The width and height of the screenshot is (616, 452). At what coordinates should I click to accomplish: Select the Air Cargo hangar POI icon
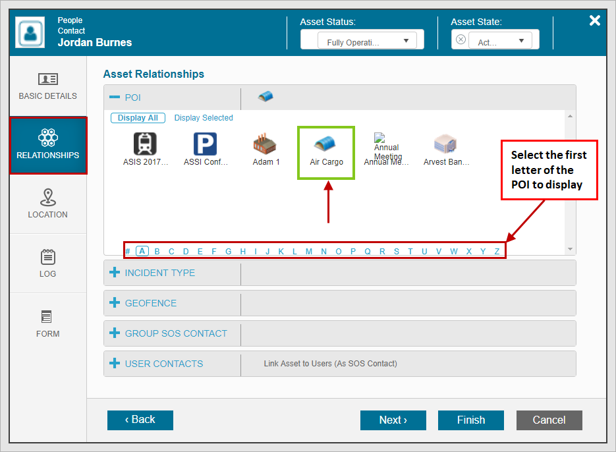point(326,144)
